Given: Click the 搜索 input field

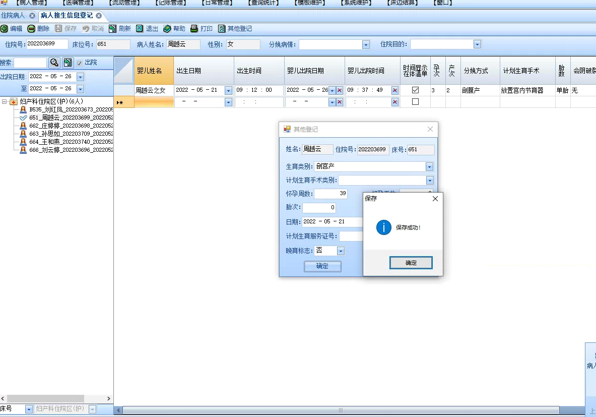Looking at the screenshot, I should [x=30, y=63].
